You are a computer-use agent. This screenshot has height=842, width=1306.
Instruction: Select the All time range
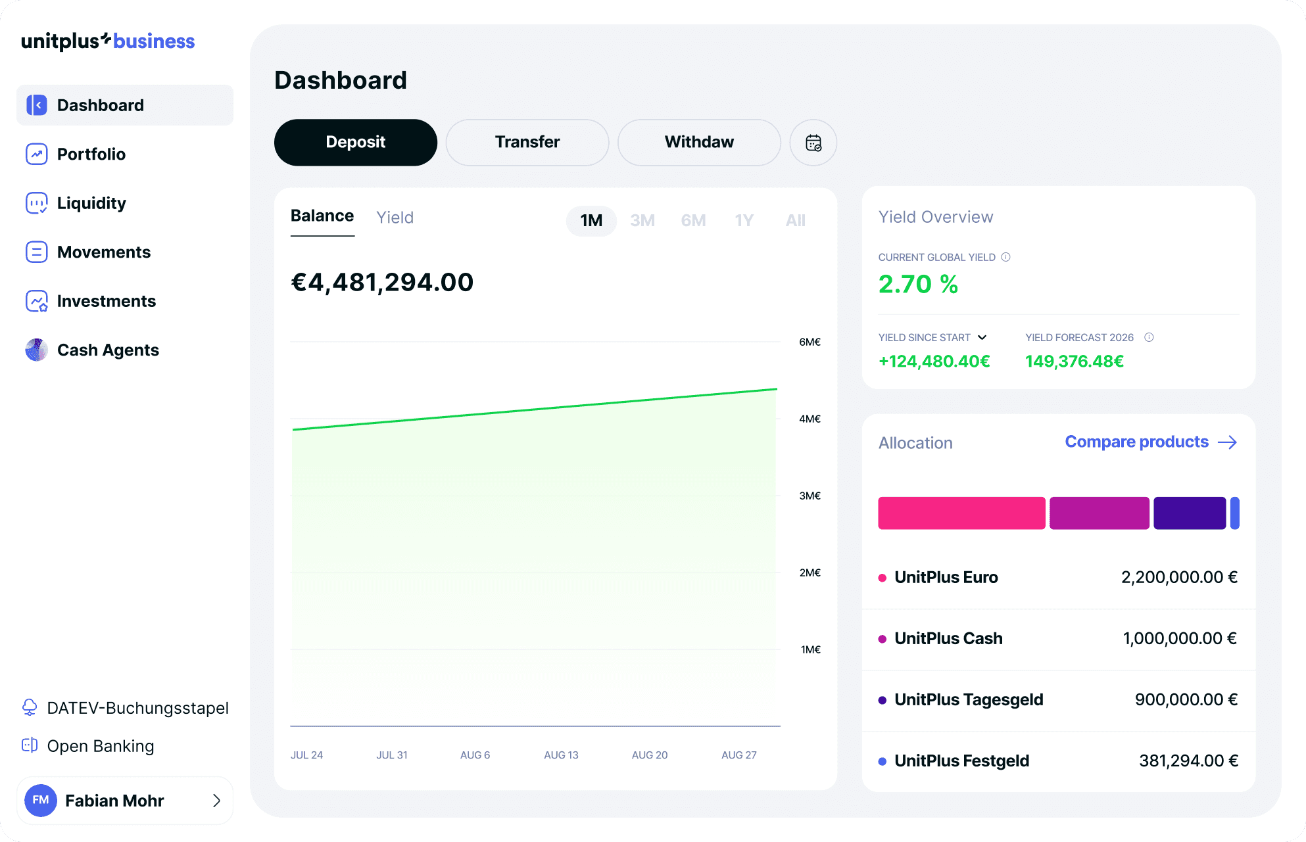(795, 220)
